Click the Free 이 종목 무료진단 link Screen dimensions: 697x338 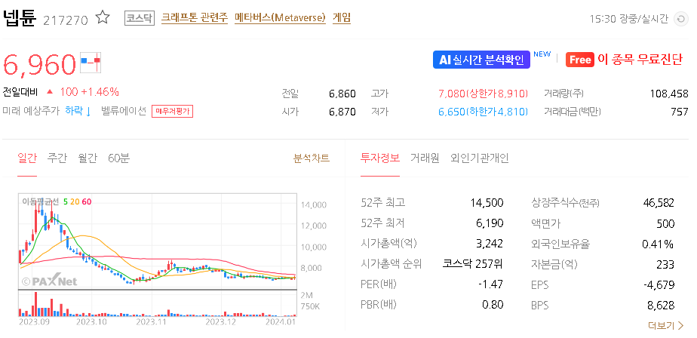(x=624, y=60)
